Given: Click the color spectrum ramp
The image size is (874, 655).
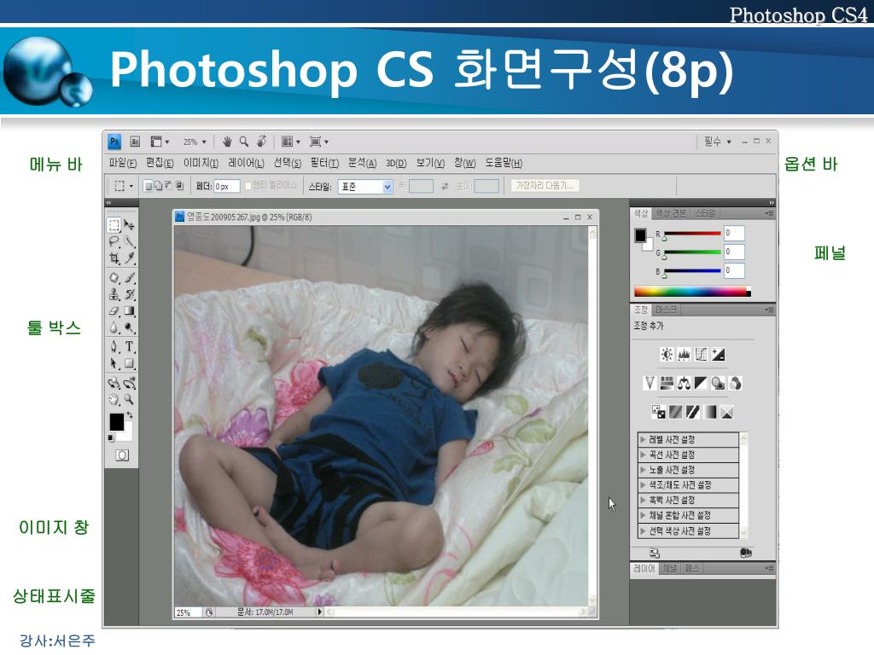Looking at the screenshot, I should click(692, 292).
